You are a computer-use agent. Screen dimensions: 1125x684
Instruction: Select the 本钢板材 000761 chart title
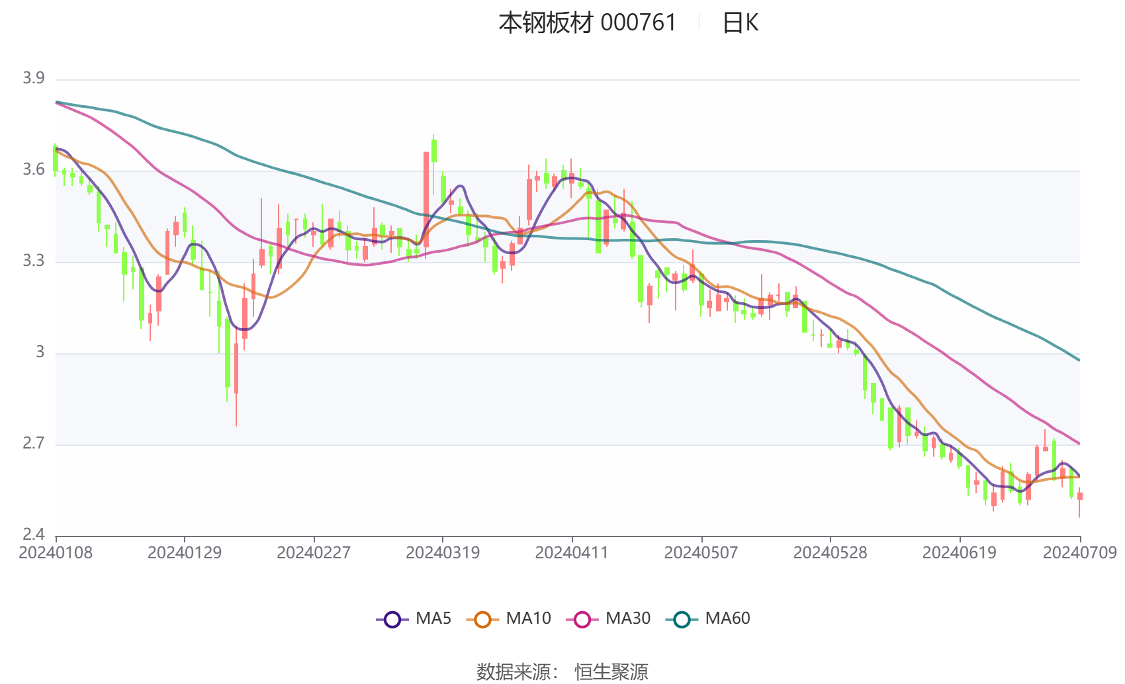click(588, 23)
